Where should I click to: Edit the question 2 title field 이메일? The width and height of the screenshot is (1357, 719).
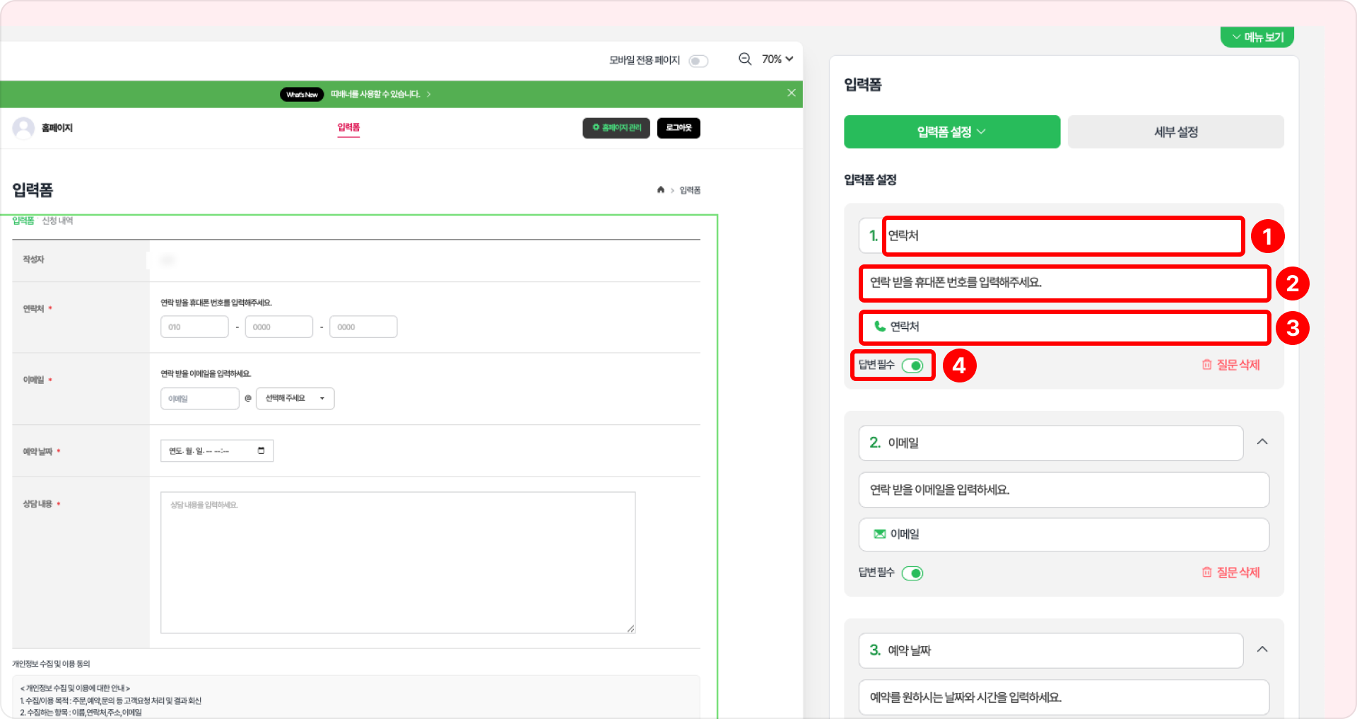(1051, 443)
